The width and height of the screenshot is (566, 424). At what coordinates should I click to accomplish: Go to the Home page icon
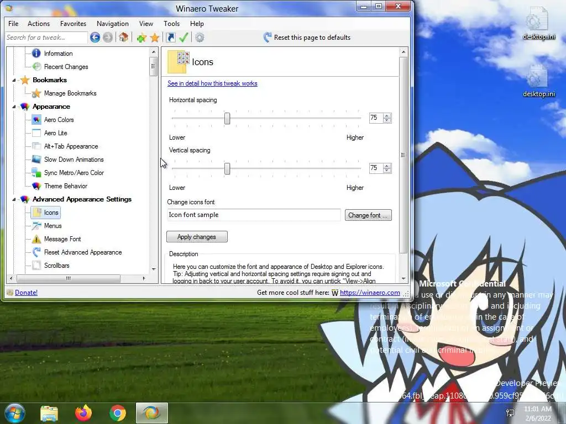[123, 37]
